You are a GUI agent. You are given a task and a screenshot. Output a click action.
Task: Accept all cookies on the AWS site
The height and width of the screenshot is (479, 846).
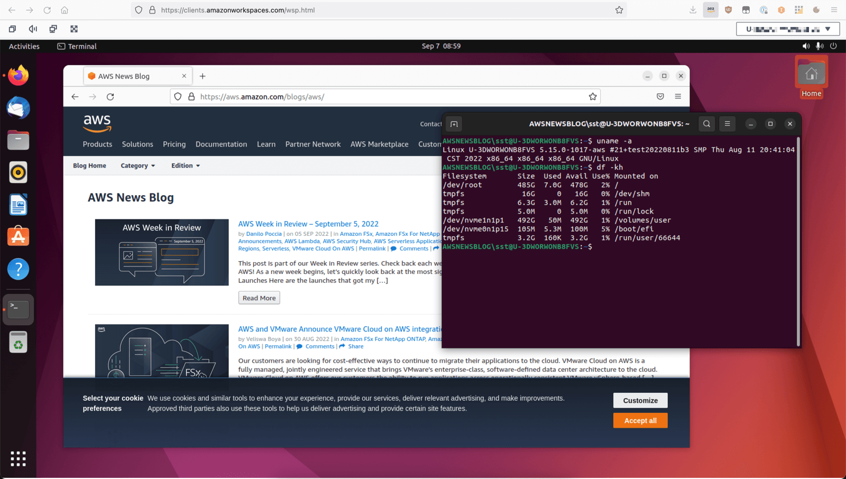[640, 420]
